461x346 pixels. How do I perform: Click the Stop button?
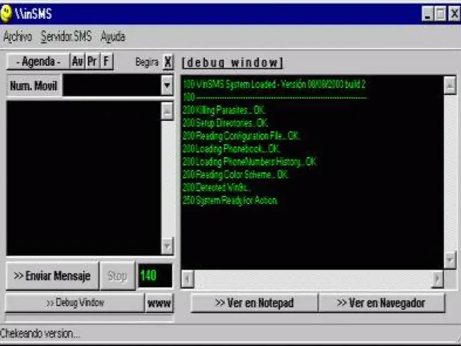[x=118, y=276]
